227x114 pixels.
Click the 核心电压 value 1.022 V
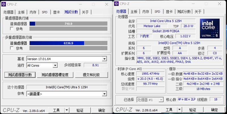(186, 36)
